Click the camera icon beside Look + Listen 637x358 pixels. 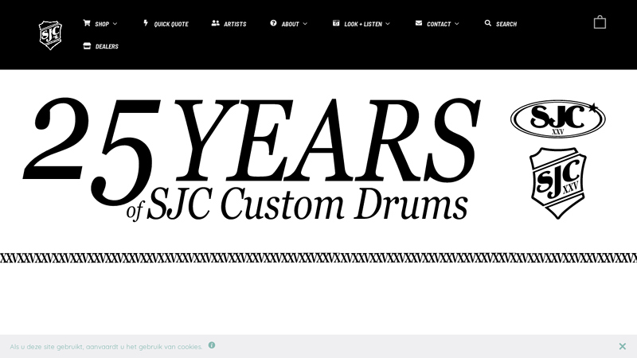pyautogui.click(x=336, y=23)
